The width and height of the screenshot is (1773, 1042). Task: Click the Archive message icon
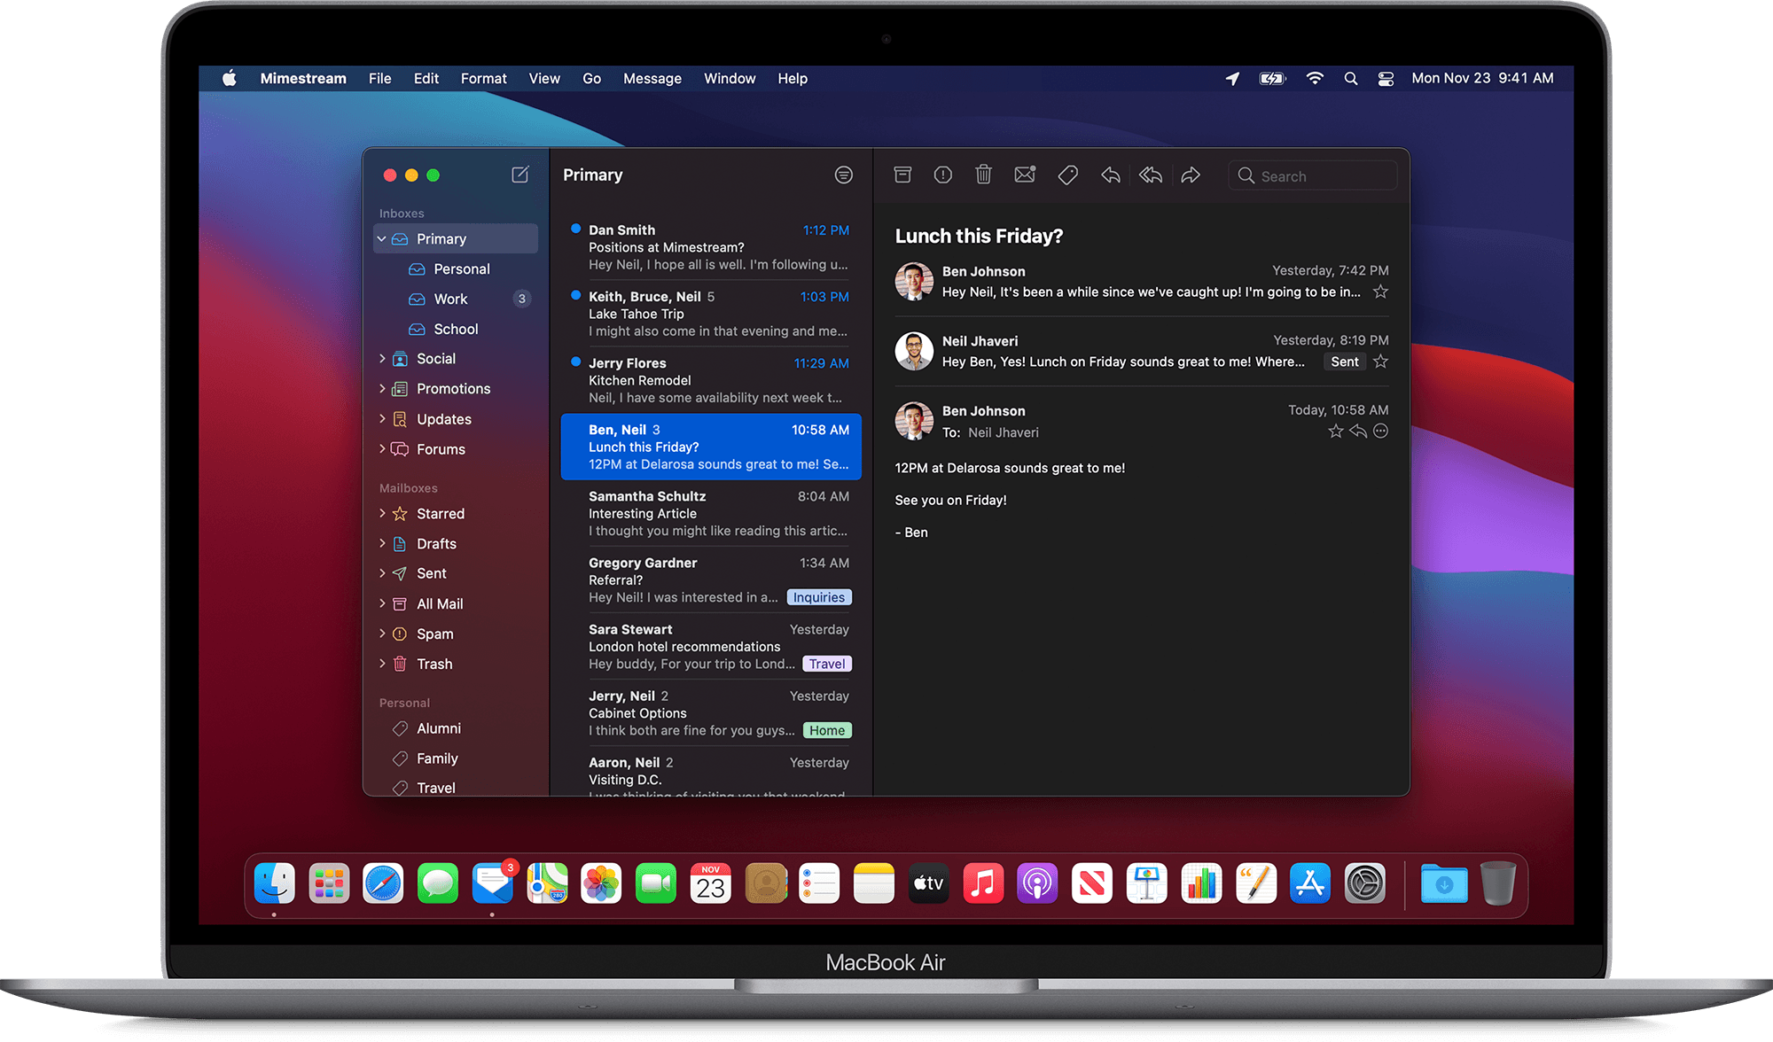click(901, 175)
